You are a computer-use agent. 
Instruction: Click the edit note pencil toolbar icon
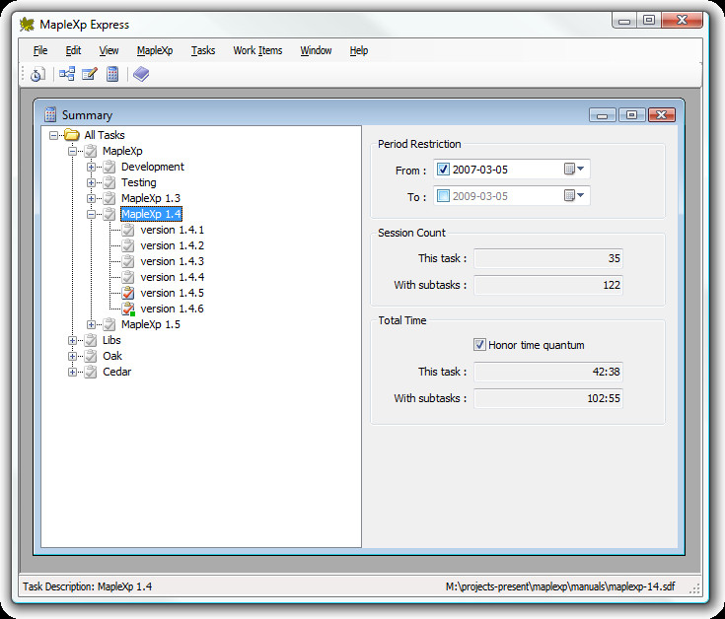89,74
